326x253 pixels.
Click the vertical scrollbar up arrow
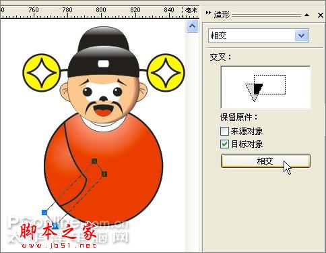coord(192,26)
